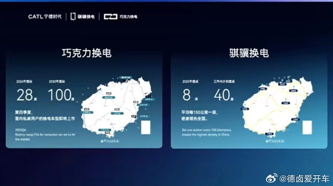333x186 pixels.
Task: Click the large 巧克力换电 card title
Action: point(87,53)
